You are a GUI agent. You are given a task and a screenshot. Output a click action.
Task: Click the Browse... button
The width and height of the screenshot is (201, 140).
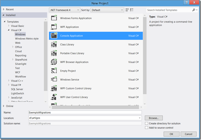pyautogui.click(x=154, y=118)
